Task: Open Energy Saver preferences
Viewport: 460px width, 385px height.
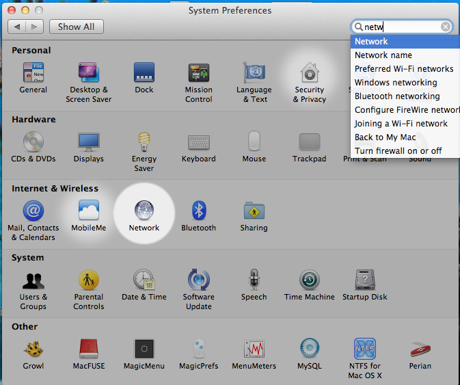Action: (x=144, y=152)
